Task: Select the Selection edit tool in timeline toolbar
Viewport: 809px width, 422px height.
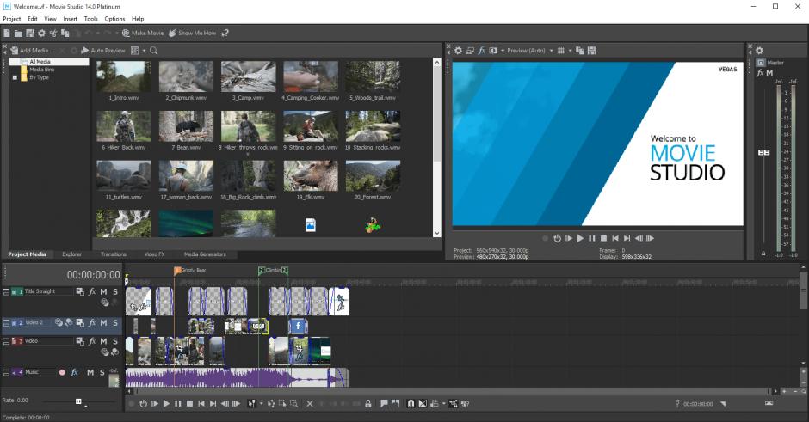Action: tap(282, 404)
